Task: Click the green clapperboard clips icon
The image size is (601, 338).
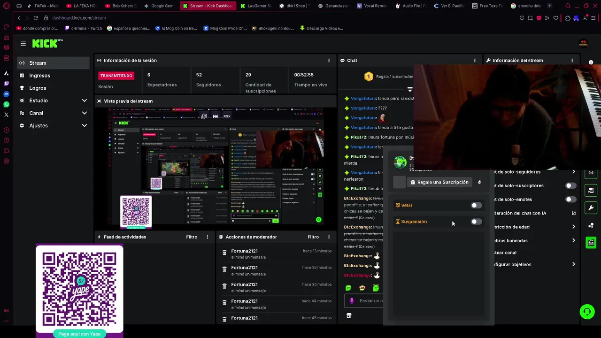Action: click(x=591, y=243)
